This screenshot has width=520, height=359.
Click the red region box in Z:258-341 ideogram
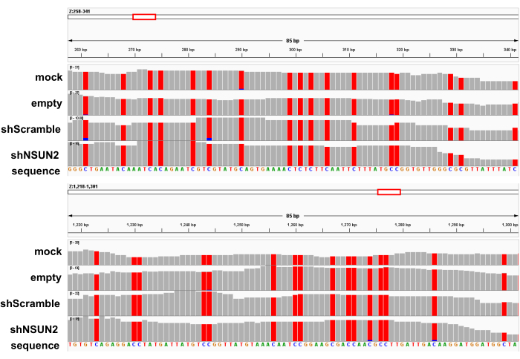(x=144, y=17)
